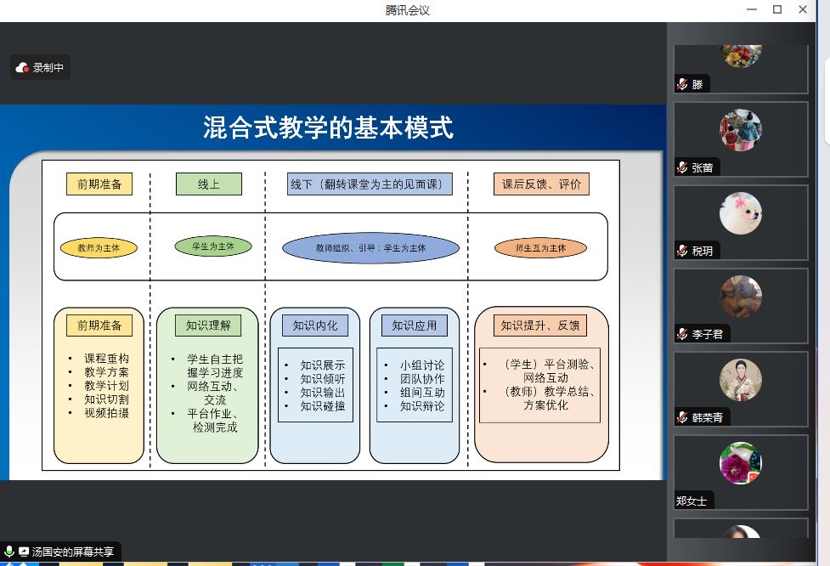Click the 知识内化 box in the slide
The width and height of the screenshot is (830, 566).
315,325
